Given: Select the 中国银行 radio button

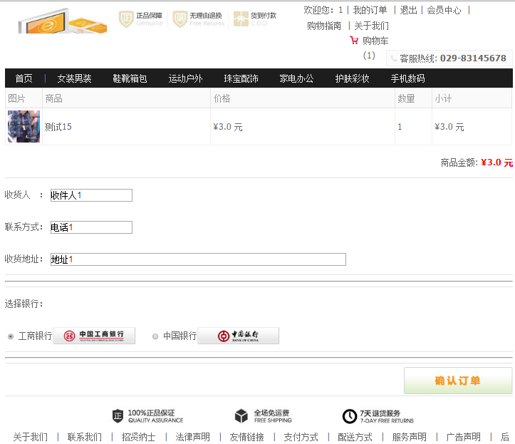Looking at the screenshot, I should [155, 336].
